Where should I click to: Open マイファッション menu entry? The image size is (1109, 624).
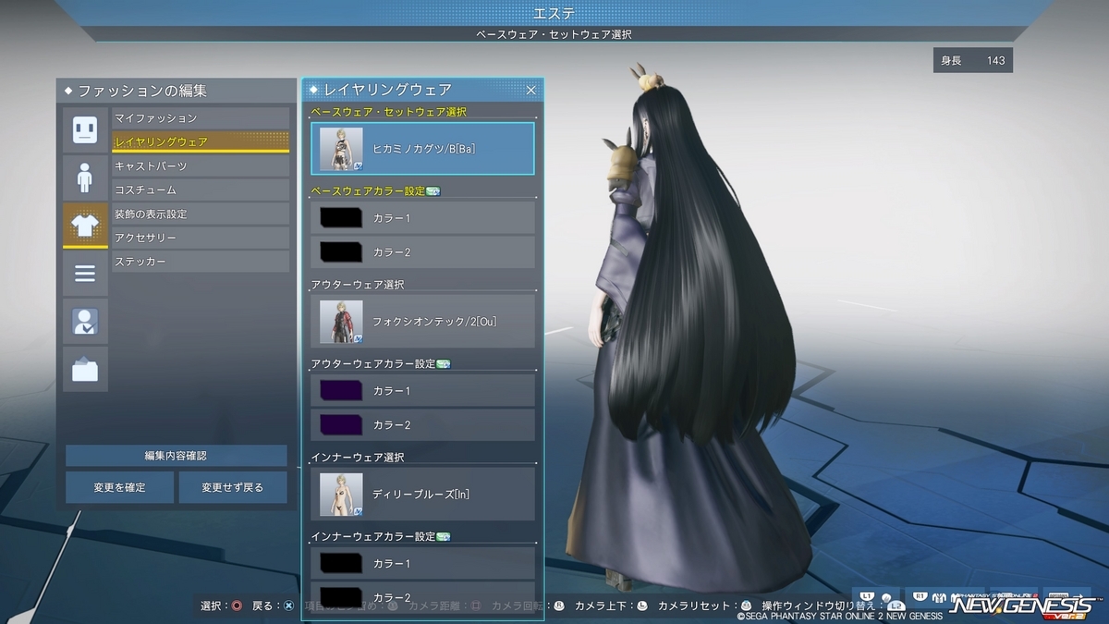click(201, 118)
